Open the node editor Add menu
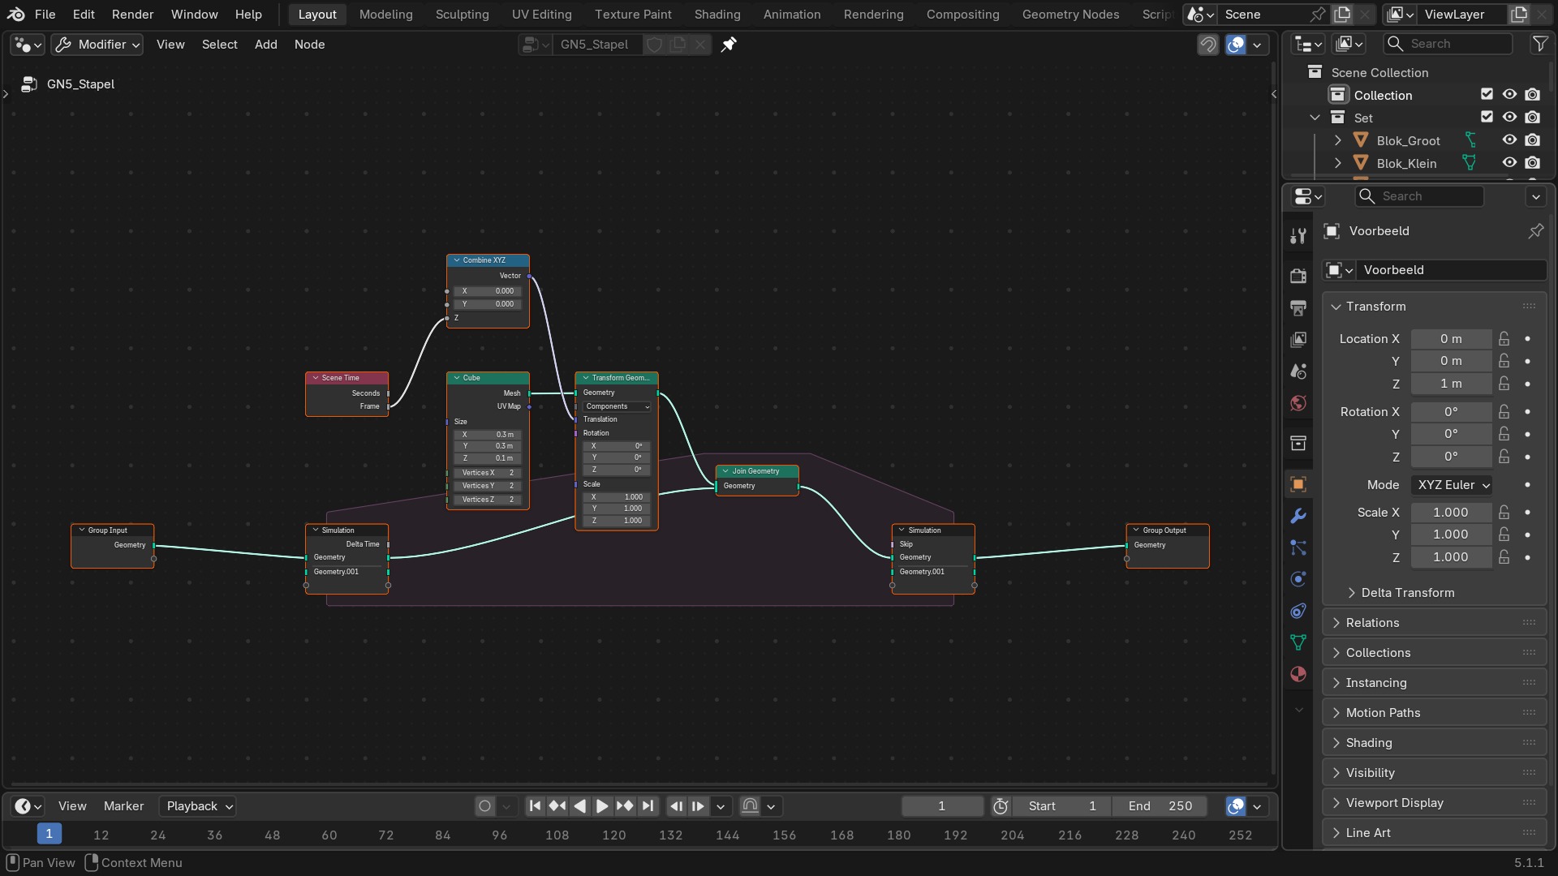 click(265, 45)
